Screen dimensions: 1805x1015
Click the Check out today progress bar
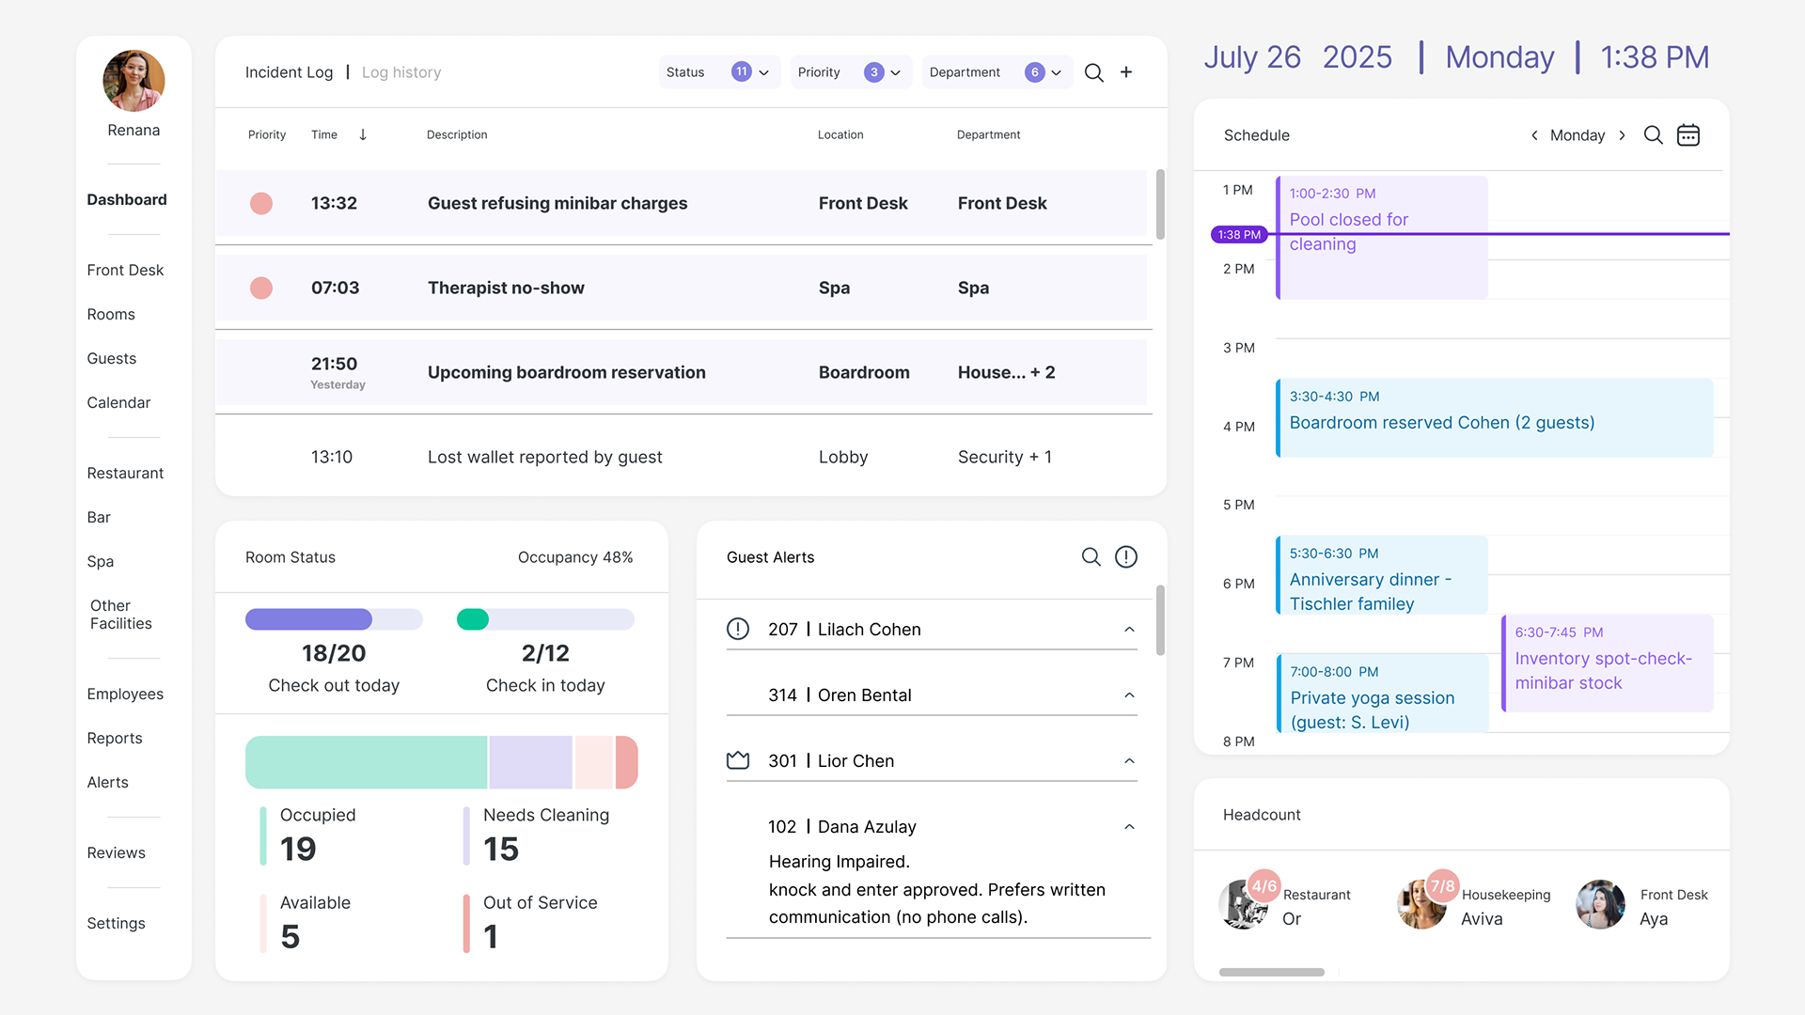[x=334, y=619]
